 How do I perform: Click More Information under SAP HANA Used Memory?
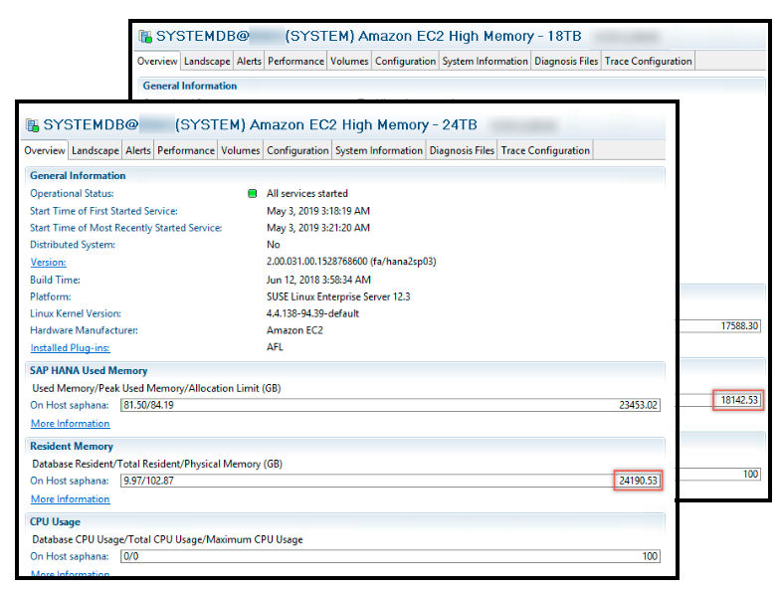(x=70, y=424)
